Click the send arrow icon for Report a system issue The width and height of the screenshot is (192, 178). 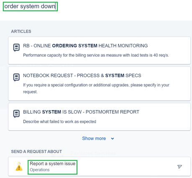point(179,167)
